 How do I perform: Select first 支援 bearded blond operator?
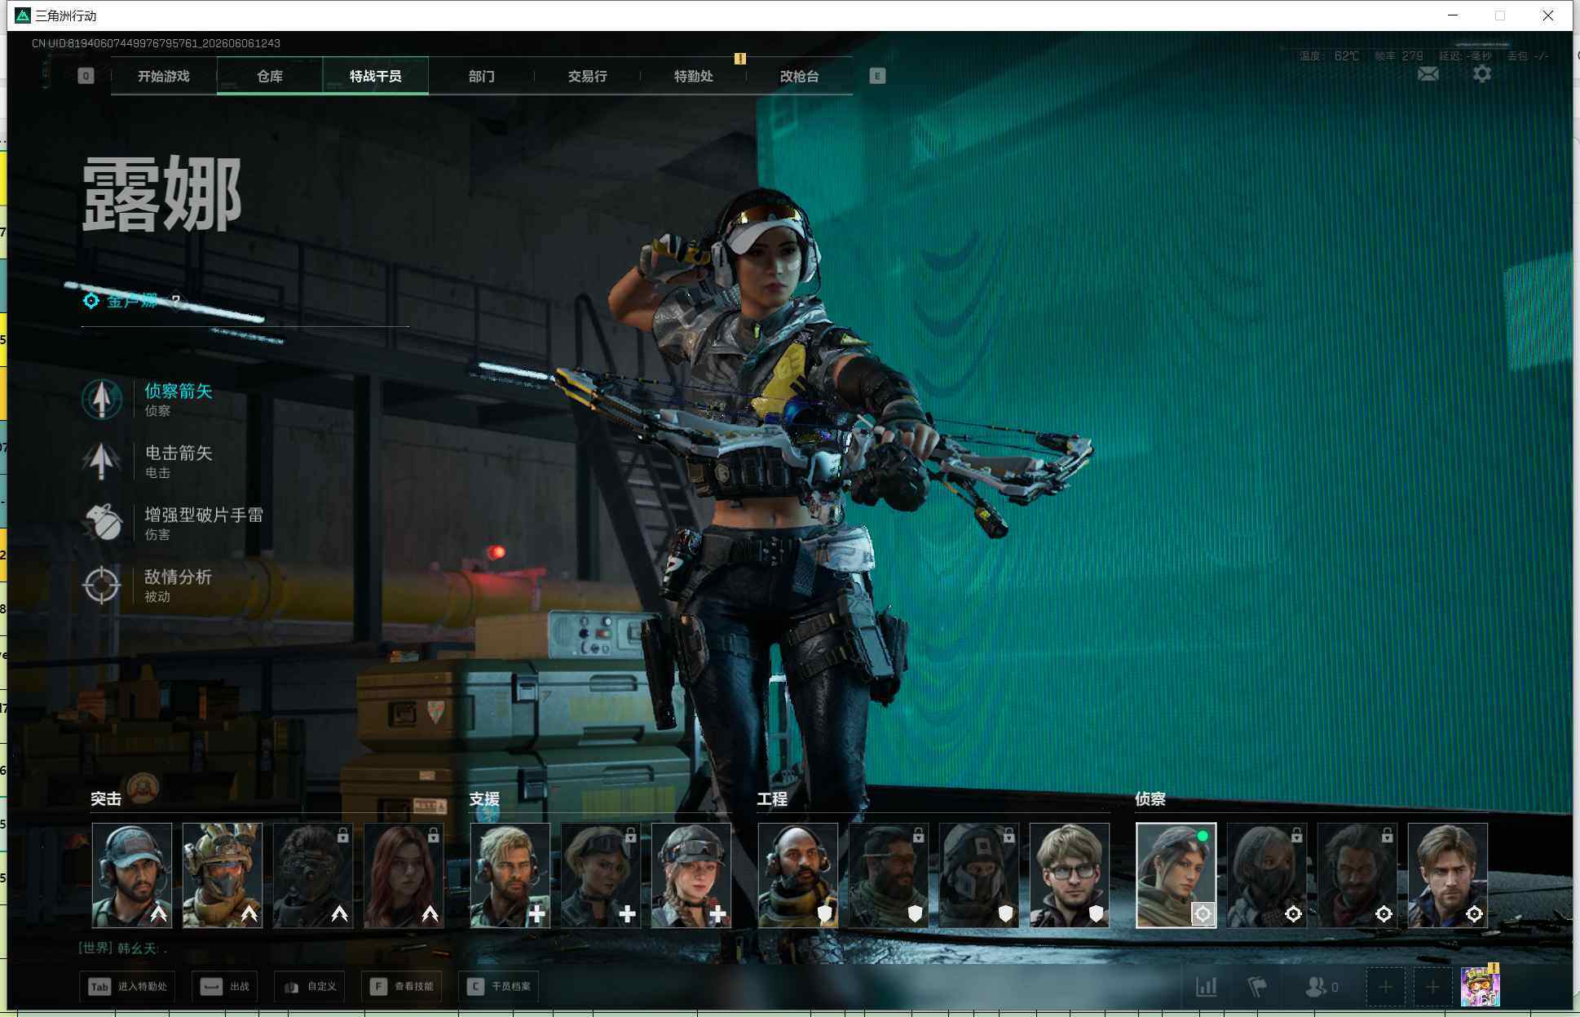coord(510,875)
